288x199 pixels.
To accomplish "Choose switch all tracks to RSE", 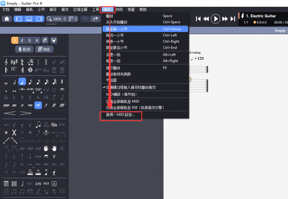I will coord(145,108).
